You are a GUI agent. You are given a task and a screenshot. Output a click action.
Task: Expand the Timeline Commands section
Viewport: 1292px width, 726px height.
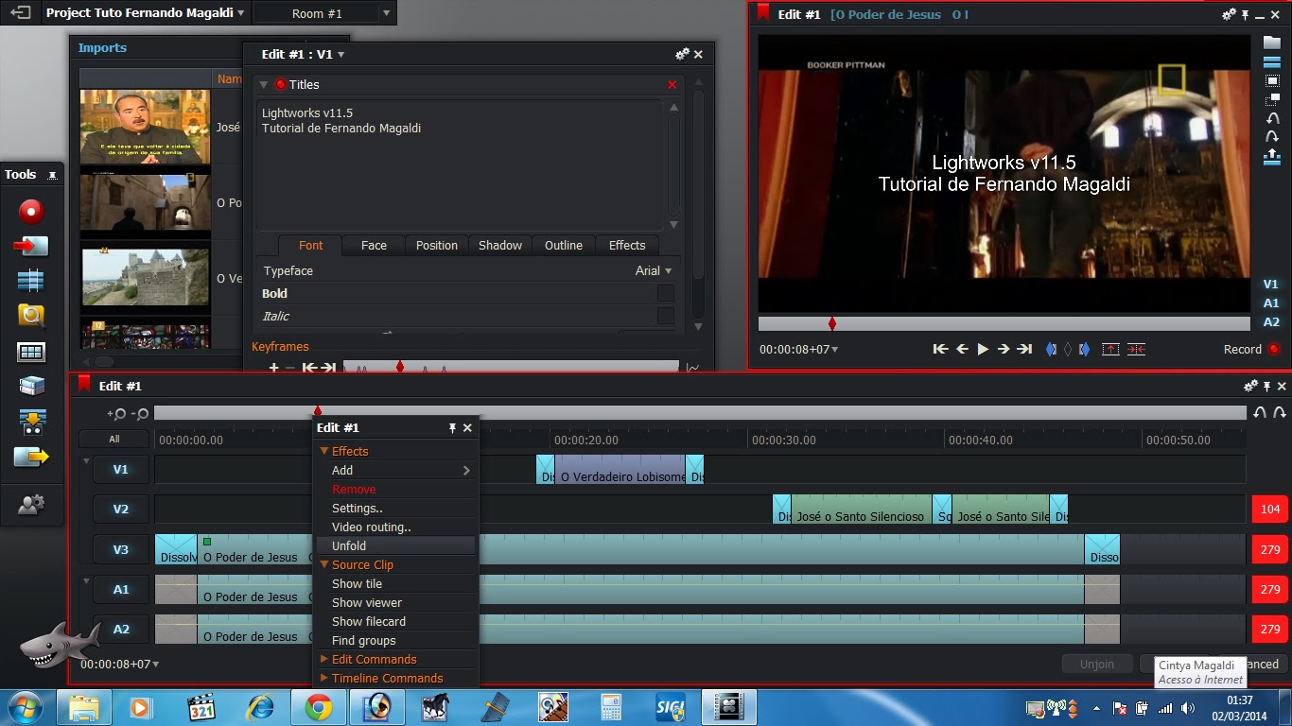[x=324, y=678]
